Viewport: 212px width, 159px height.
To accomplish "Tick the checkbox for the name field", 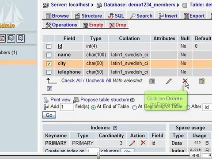I will click(49, 55).
